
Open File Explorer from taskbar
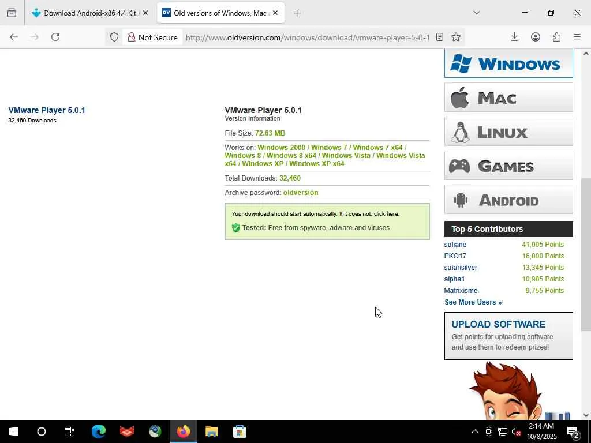[211, 431]
